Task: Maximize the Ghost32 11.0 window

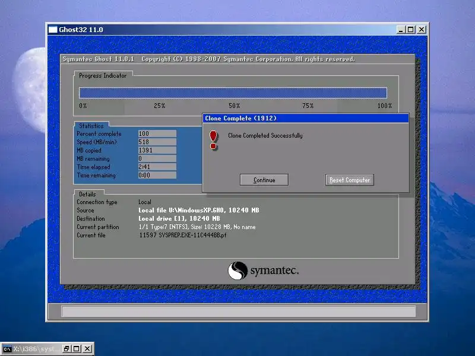Action: (411, 29)
